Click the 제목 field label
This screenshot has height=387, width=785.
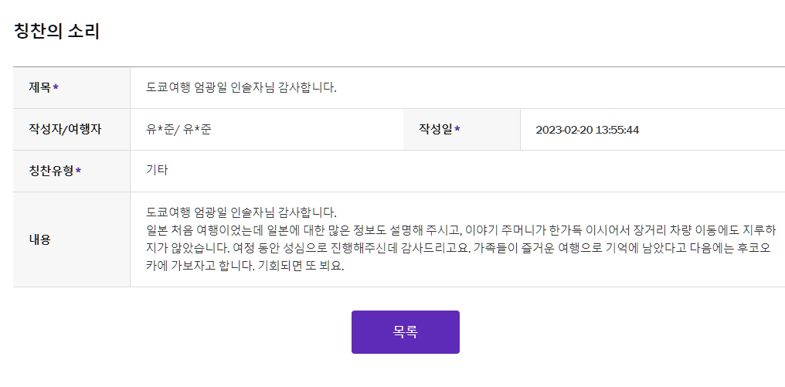point(39,87)
